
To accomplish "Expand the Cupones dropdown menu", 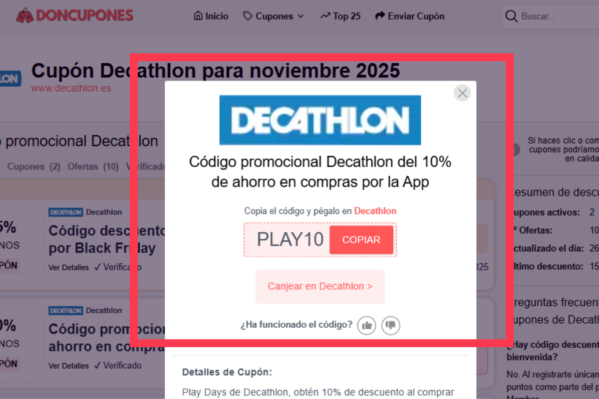I will coord(274,16).
